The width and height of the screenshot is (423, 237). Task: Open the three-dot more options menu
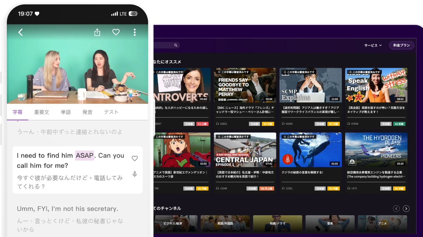click(x=134, y=32)
